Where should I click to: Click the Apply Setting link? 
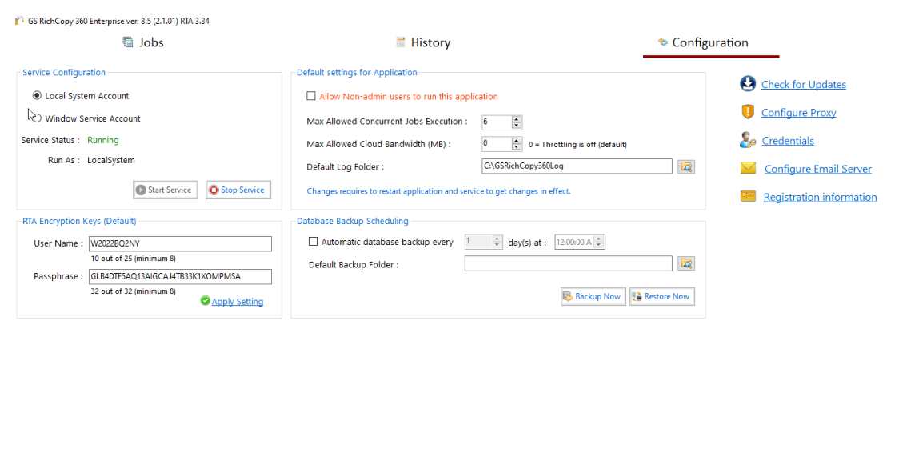[x=238, y=302]
